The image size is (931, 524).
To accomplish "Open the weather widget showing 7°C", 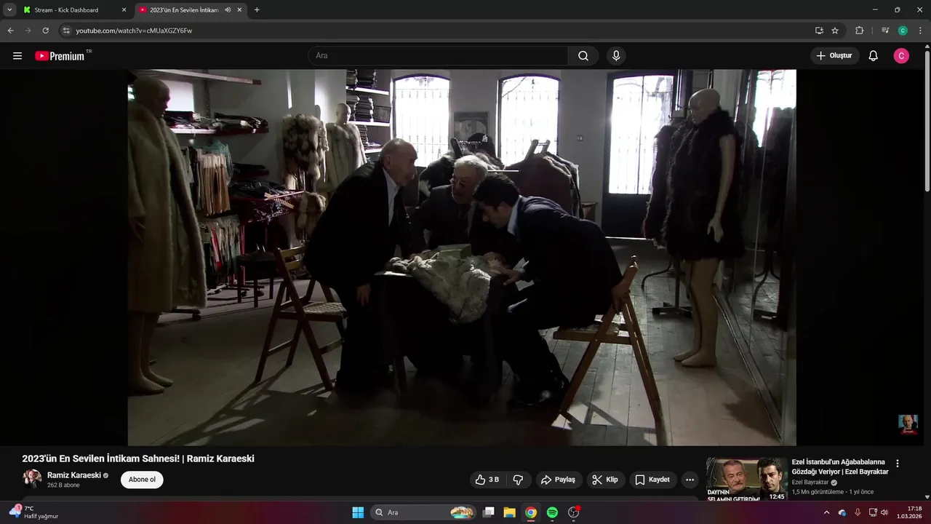I will pos(35,512).
